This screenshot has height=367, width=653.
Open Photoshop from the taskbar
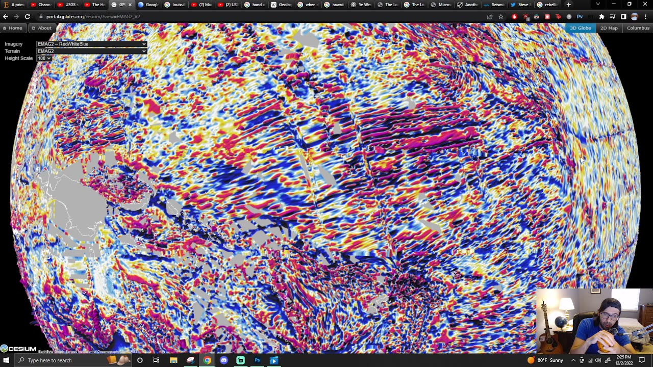[x=257, y=360]
